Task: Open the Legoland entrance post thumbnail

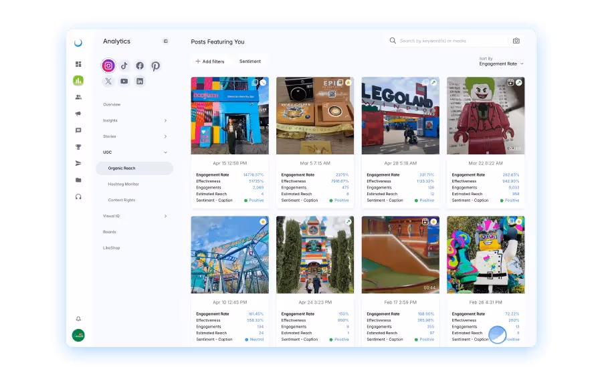Action: tap(401, 116)
